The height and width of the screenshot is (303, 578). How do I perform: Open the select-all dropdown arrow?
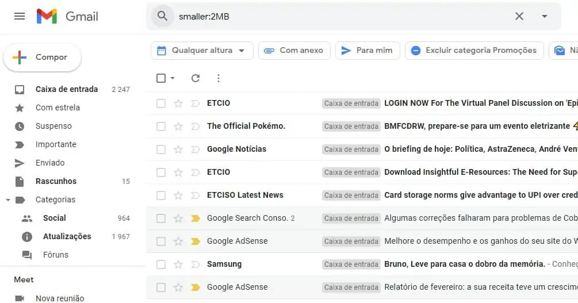coord(173,78)
